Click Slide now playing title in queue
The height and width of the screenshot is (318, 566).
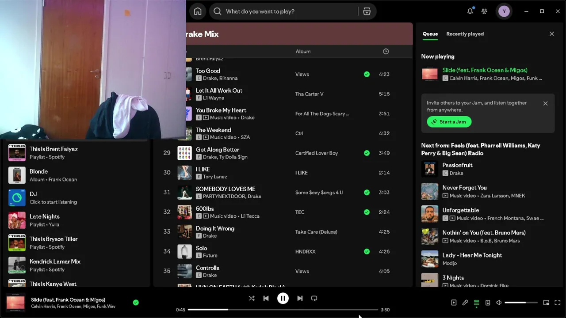click(x=485, y=70)
